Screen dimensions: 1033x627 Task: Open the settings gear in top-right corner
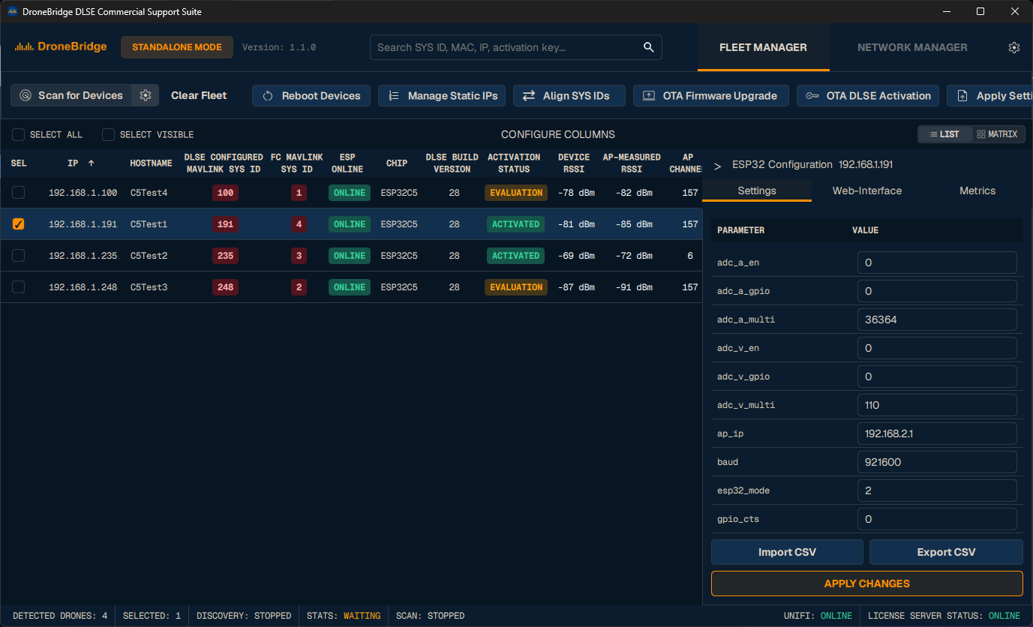pos(1014,47)
